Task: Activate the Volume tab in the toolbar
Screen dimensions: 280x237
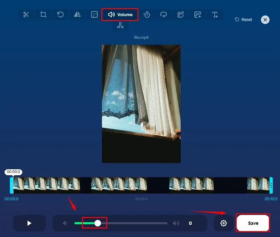Action: tap(120, 14)
